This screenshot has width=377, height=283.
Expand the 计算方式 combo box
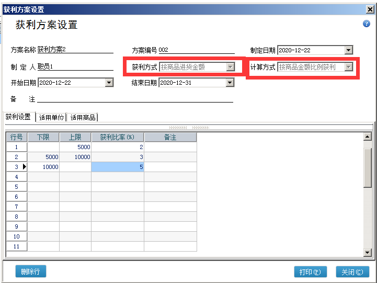349,67
